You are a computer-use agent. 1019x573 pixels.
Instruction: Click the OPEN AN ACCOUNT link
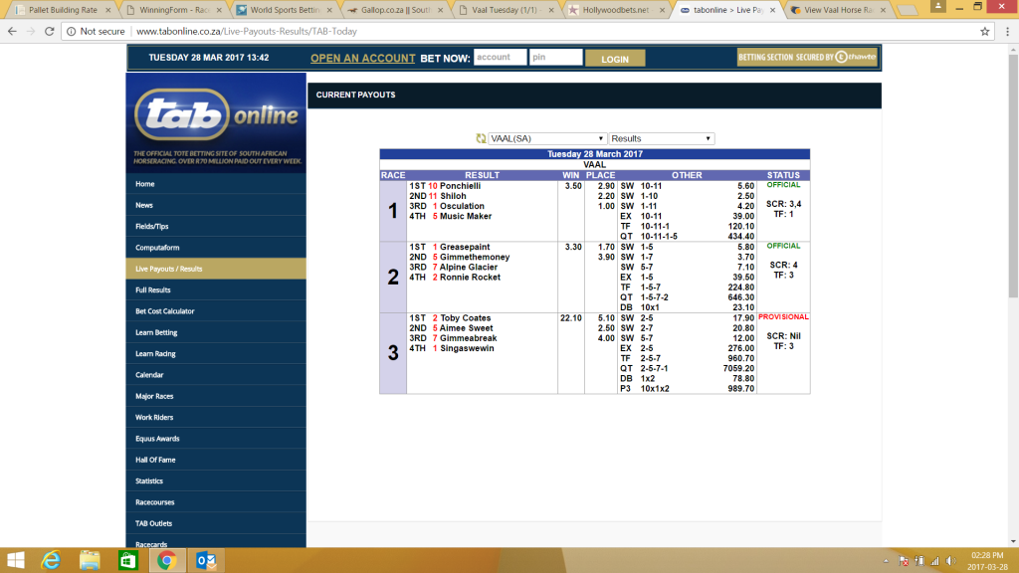(x=362, y=59)
